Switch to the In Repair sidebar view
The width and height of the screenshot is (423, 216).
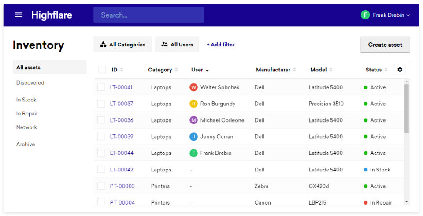coord(27,114)
